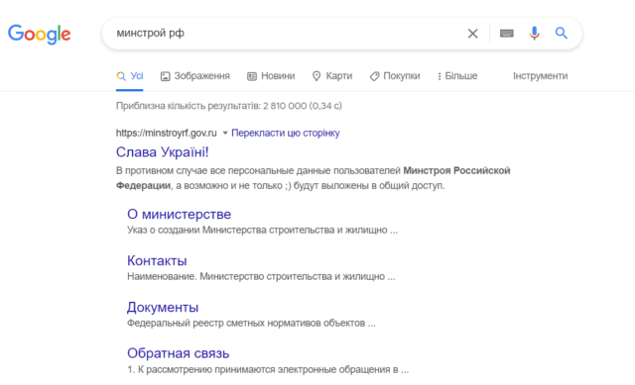Click the blue magnifier search icon
Viewport: 635px width, 385px height.
coord(561,33)
